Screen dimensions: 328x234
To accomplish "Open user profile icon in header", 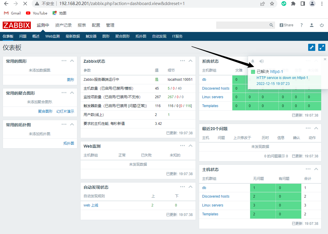I will point(312,25).
